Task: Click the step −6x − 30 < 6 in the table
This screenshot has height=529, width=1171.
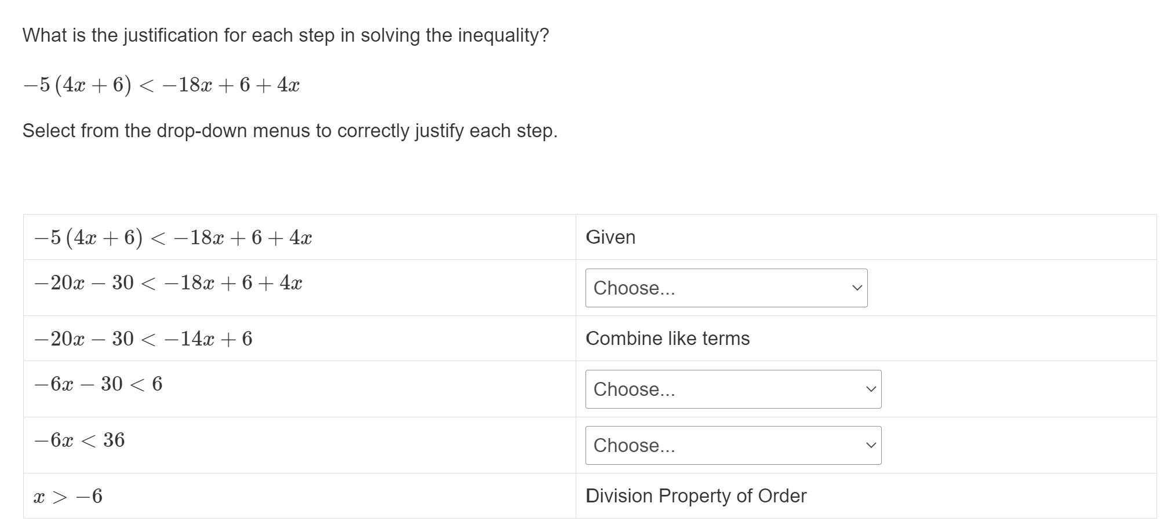Action: point(98,384)
